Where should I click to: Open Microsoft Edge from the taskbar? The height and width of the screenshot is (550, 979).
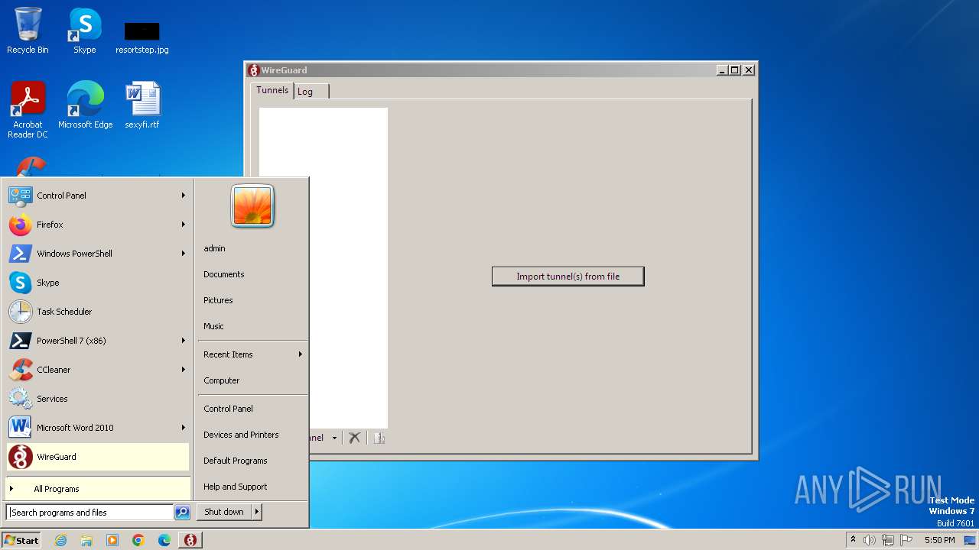coord(164,540)
